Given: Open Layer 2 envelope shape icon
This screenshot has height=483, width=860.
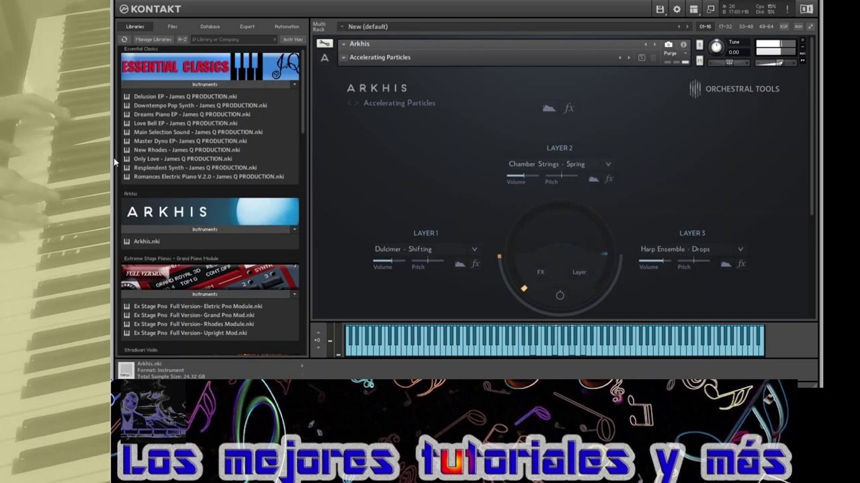Looking at the screenshot, I should click(593, 179).
